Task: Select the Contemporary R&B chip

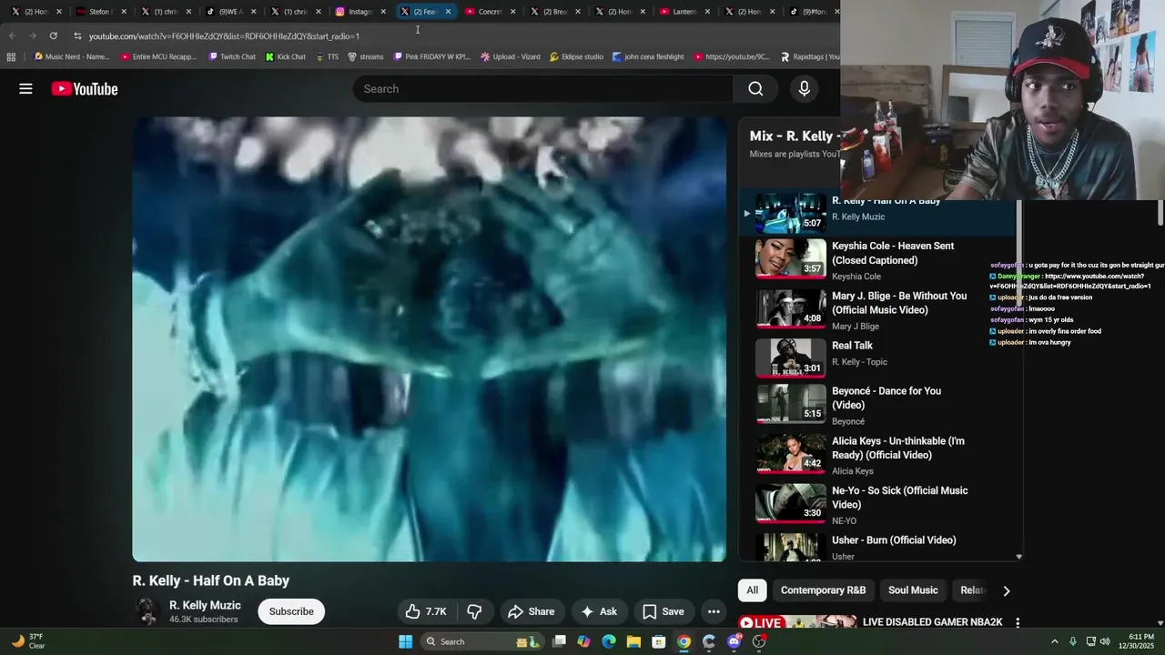Action: [823, 590]
